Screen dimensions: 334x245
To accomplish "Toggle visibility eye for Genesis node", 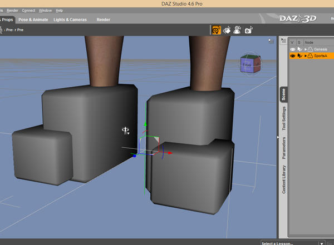I will (x=292, y=49).
